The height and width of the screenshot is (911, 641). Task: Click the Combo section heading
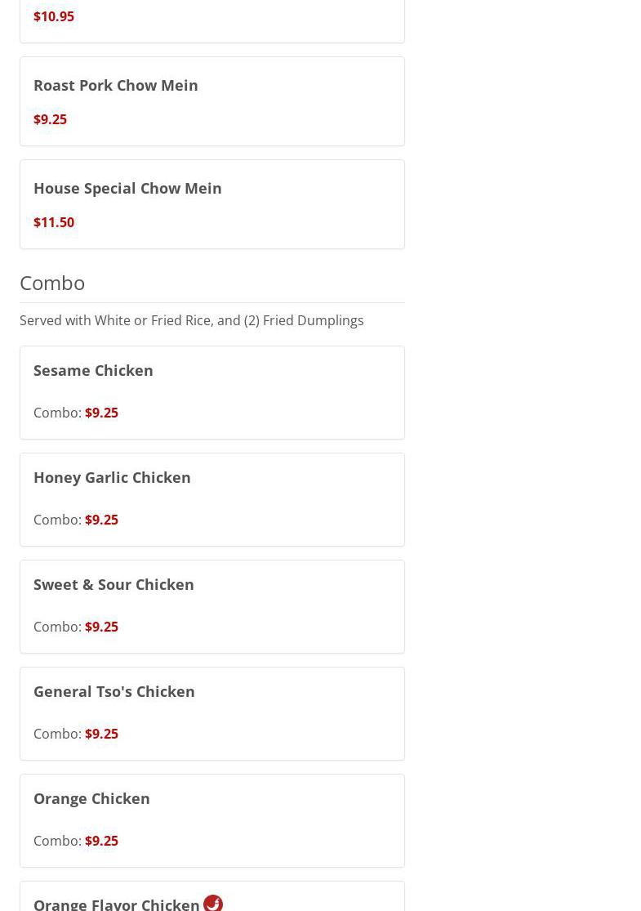(x=52, y=282)
